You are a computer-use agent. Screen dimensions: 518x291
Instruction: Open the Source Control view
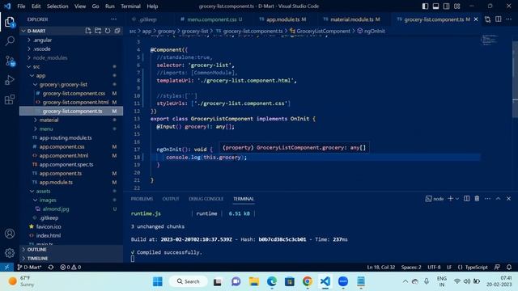pyautogui.click(x=10, y=61)
